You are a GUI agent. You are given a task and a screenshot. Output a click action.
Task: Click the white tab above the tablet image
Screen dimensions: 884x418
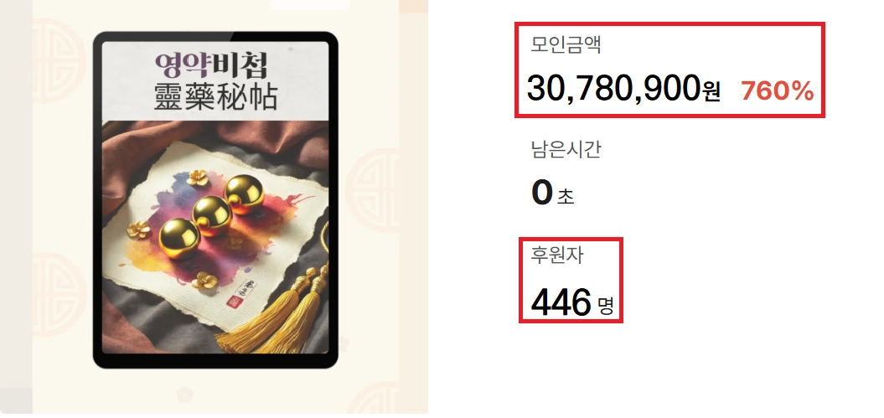pos(309,4)
